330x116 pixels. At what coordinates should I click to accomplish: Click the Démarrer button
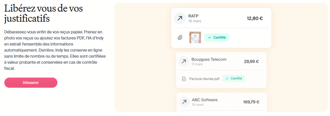31,82
